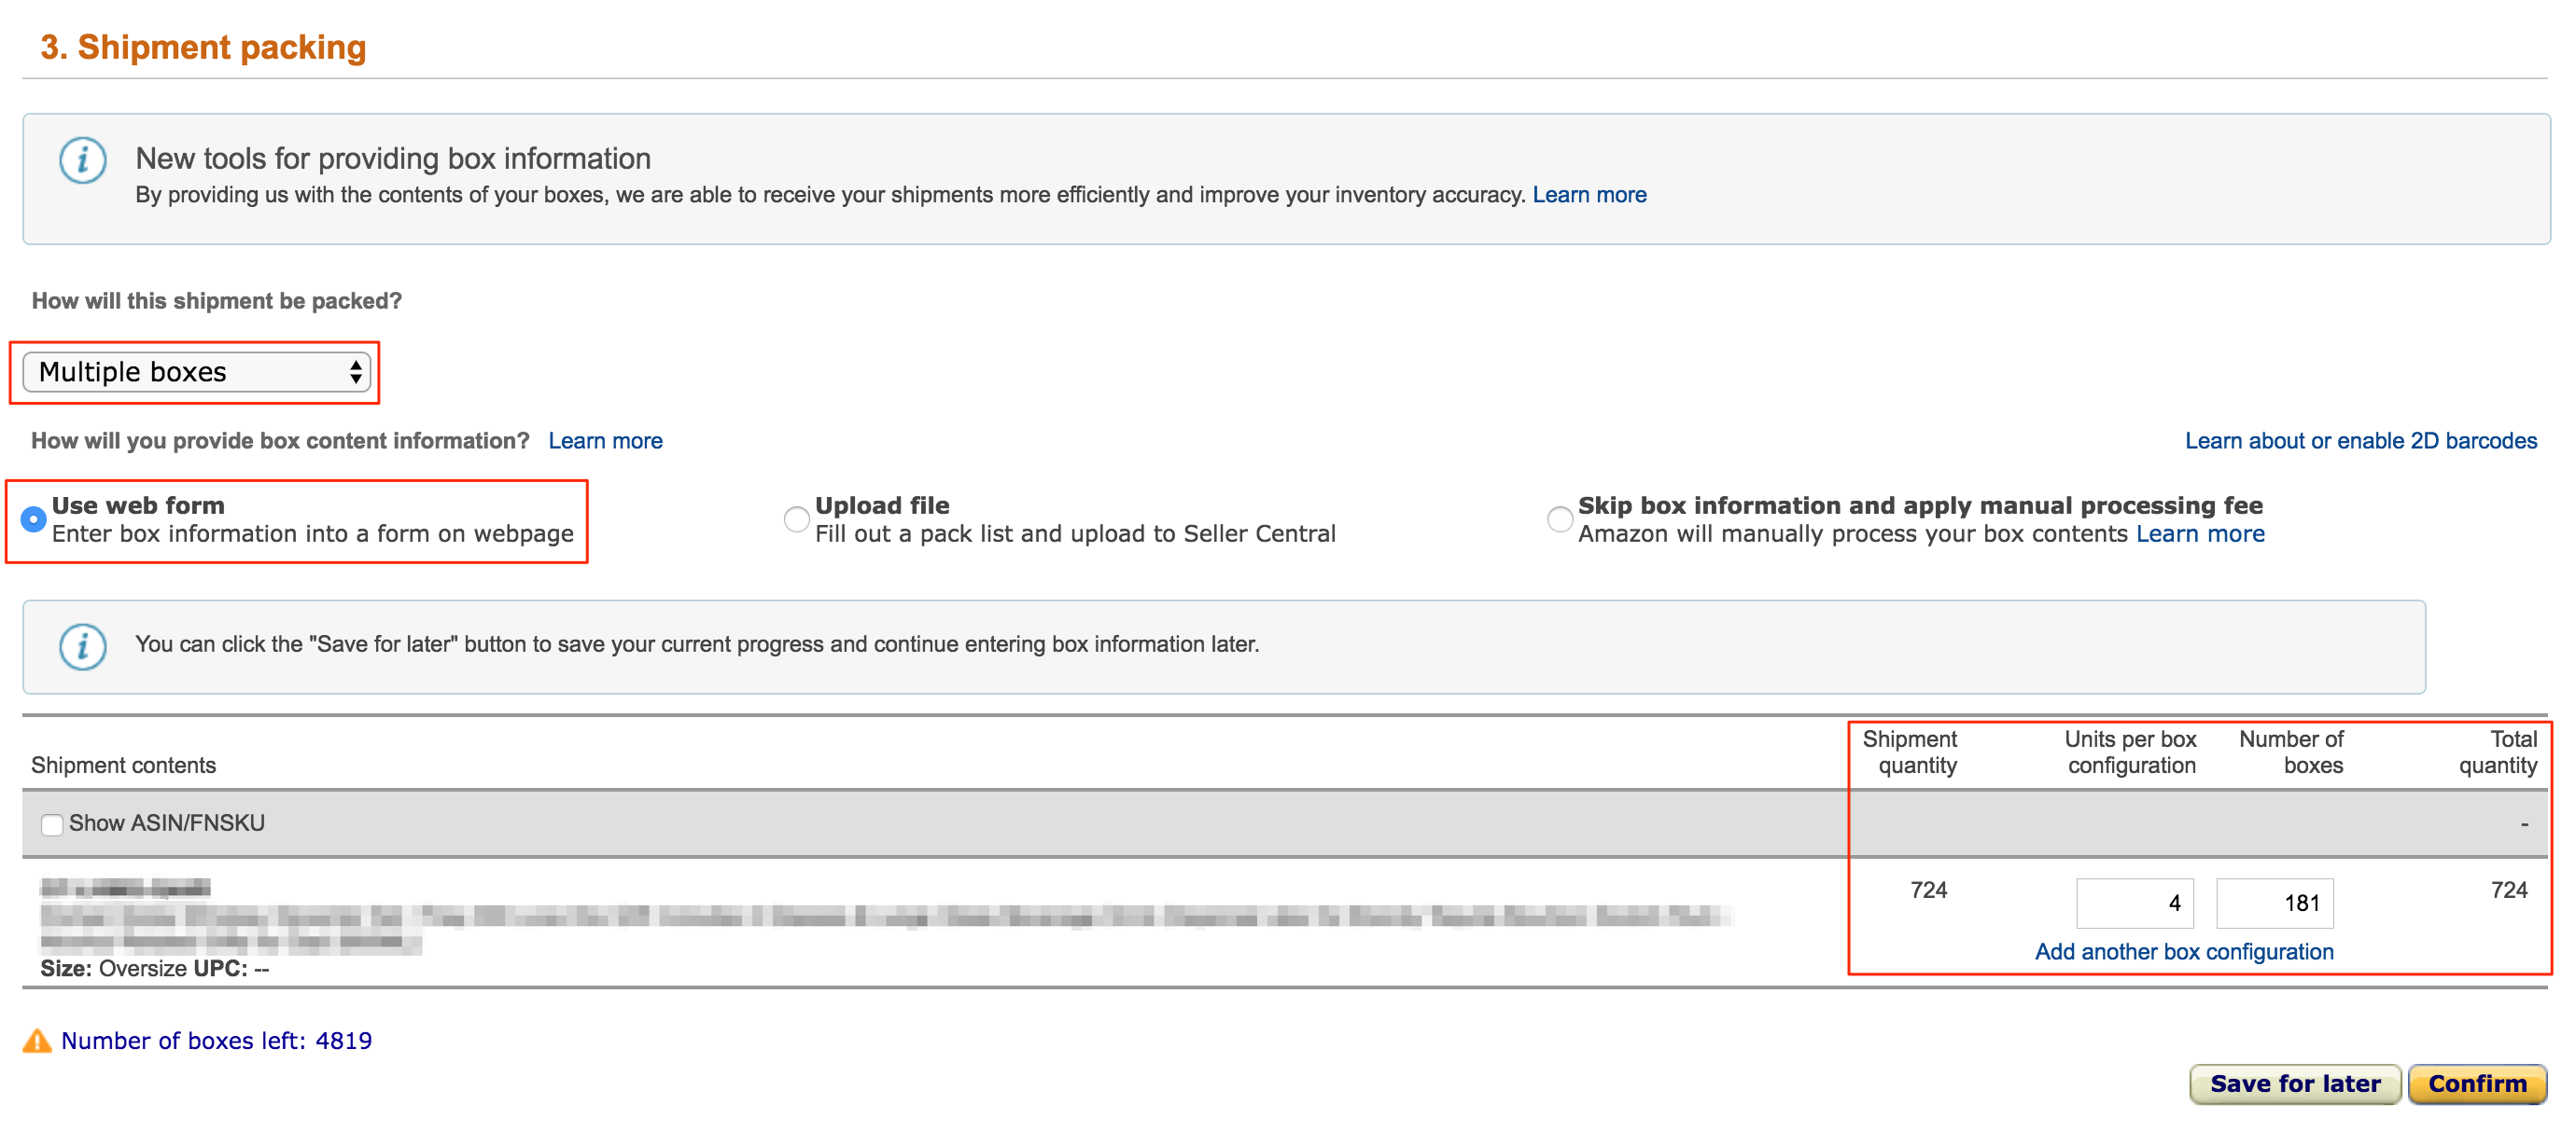This screenshot has width=2576, height=1132.
Task: Select the Use web form radio button
Action: (34, 519)
